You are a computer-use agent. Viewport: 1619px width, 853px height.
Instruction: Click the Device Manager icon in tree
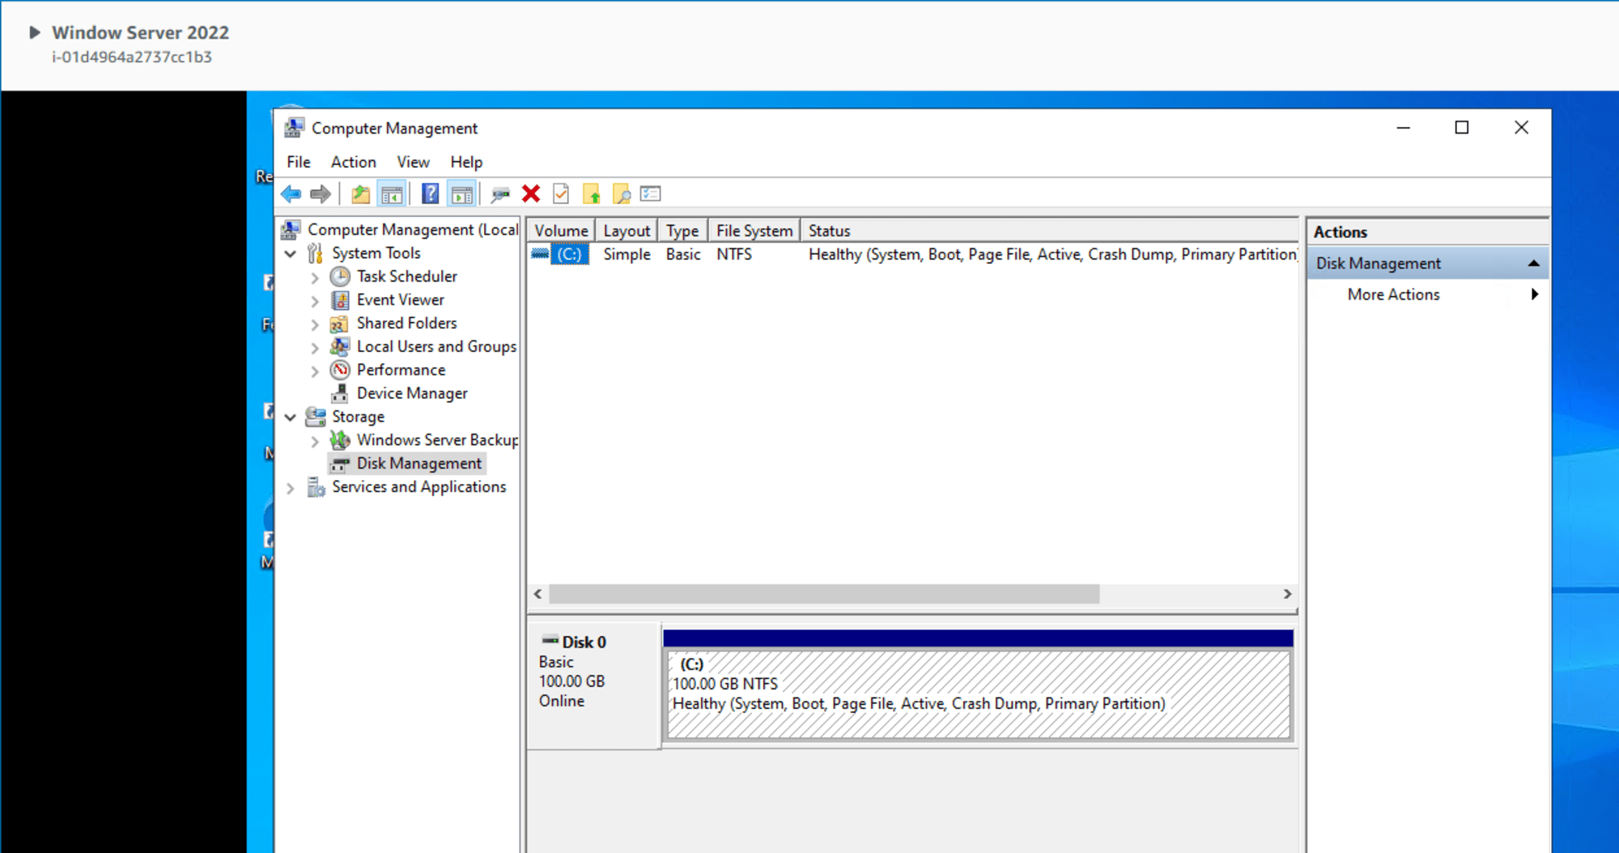tap(340, 393)
